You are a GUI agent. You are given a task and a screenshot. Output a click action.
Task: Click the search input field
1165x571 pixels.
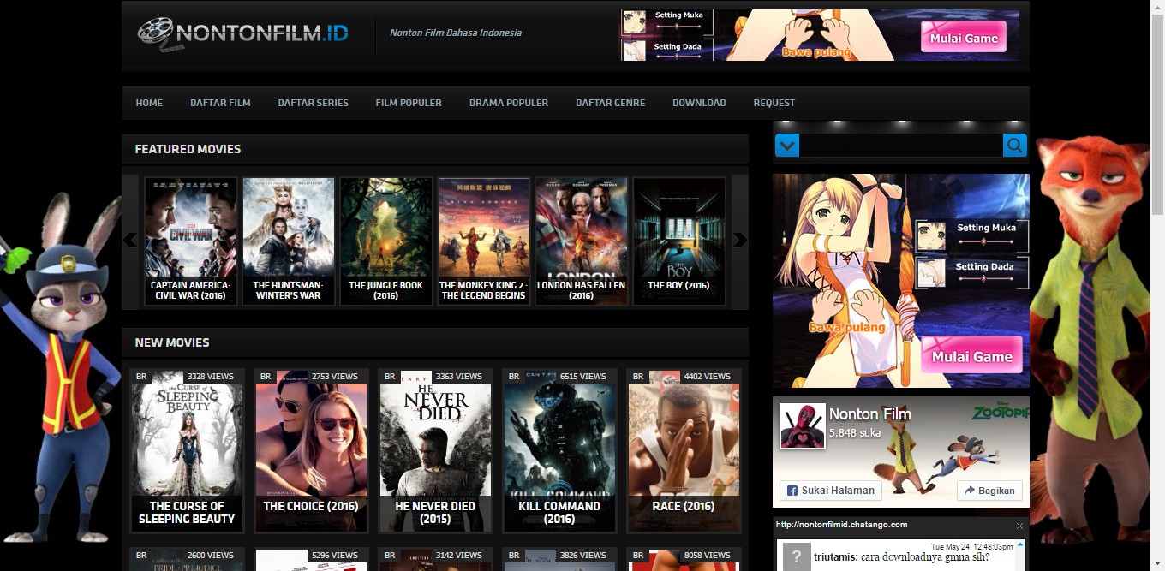(x=901, y=146)
